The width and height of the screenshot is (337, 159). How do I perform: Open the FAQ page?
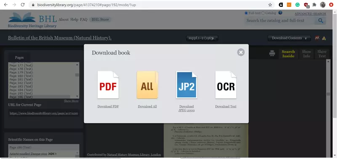tap(83, 19)
